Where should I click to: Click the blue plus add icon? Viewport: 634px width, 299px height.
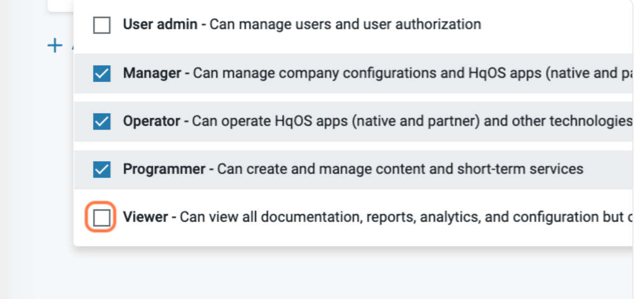[55, 46]
